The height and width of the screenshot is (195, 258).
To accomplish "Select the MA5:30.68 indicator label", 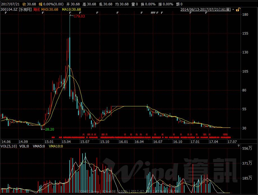I will point(50,10).
